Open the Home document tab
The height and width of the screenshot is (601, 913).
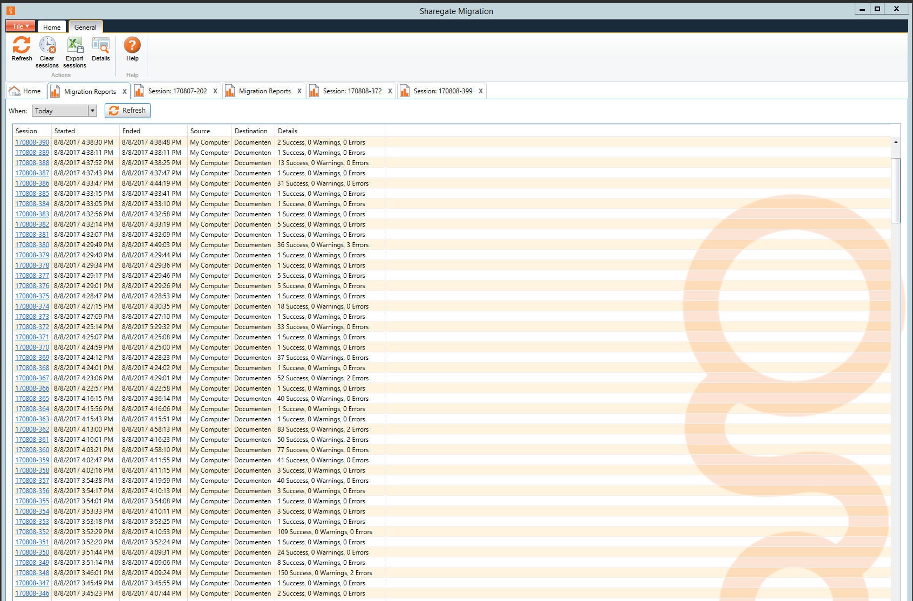pos(25,91)
